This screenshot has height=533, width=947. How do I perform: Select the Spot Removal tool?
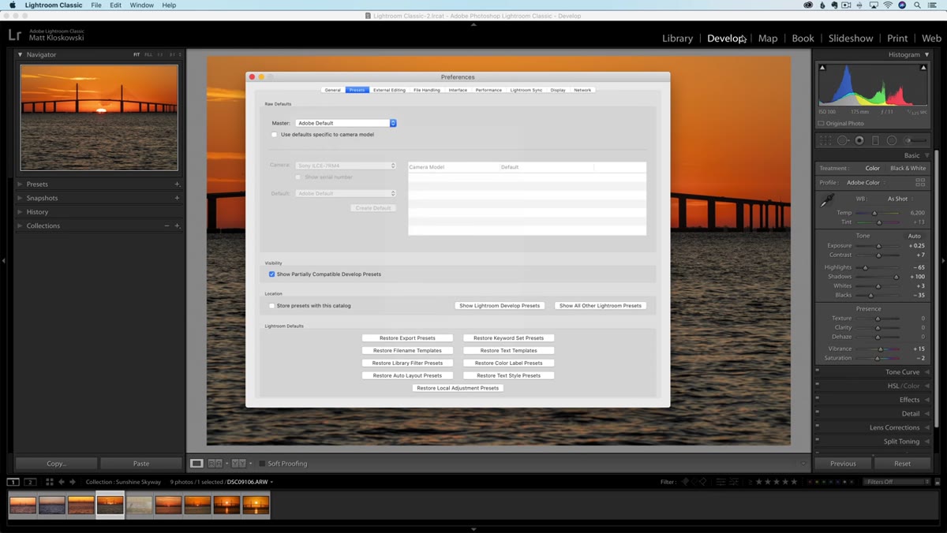coord(843,140)
